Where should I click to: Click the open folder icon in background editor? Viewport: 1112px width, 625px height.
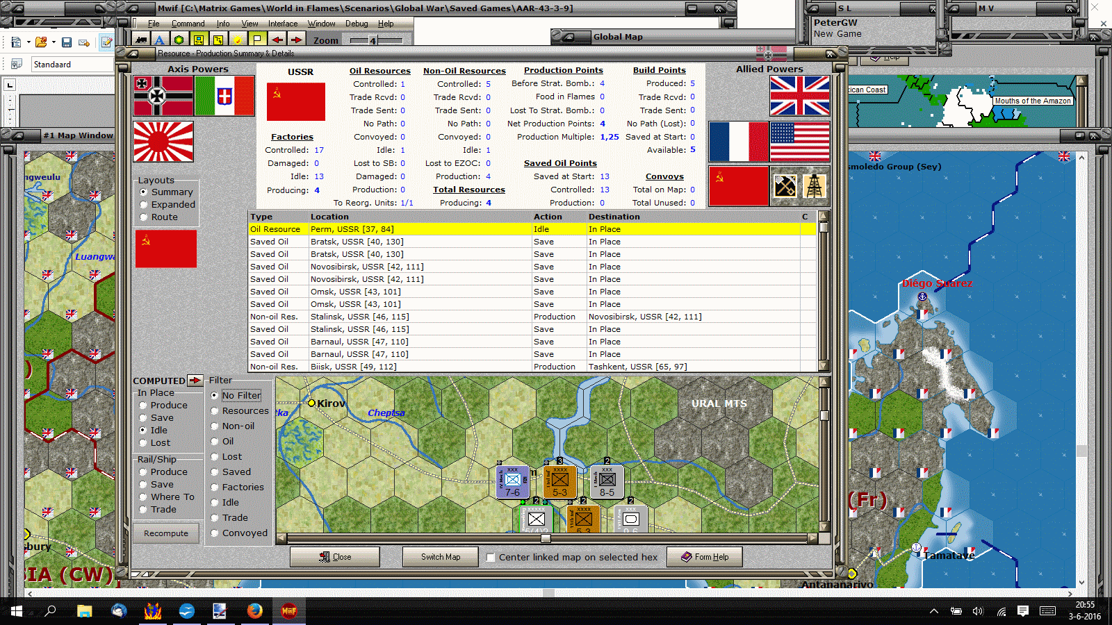click(41, 42)
